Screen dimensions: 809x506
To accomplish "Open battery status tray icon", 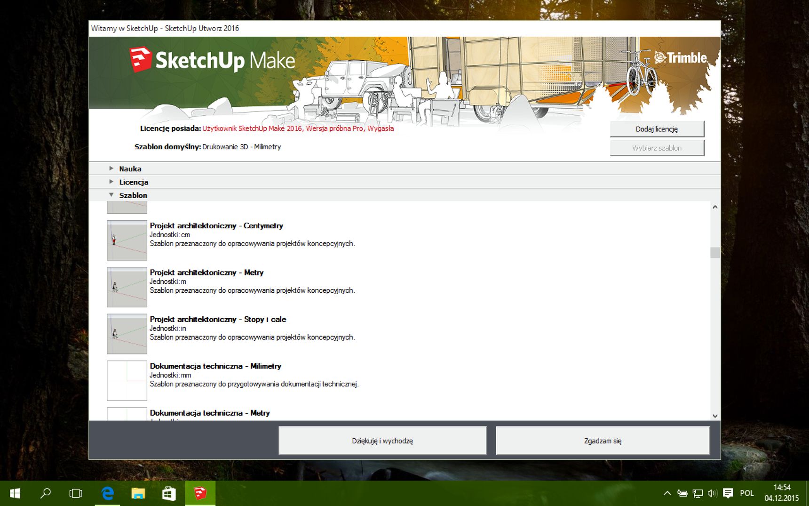I will pos(682,493).
